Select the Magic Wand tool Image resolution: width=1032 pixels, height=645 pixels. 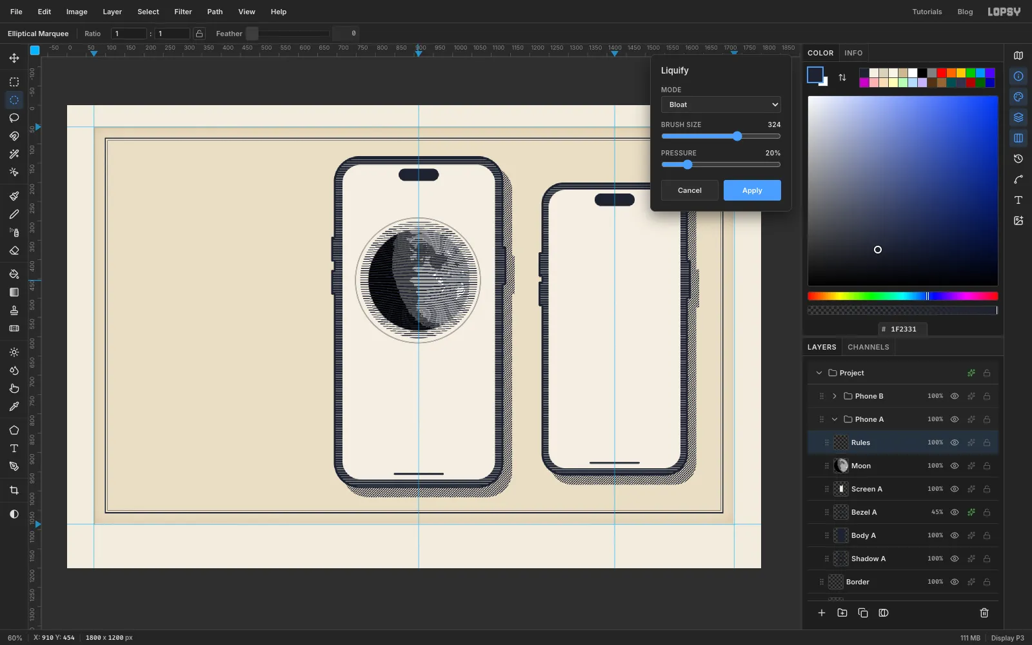14,154
